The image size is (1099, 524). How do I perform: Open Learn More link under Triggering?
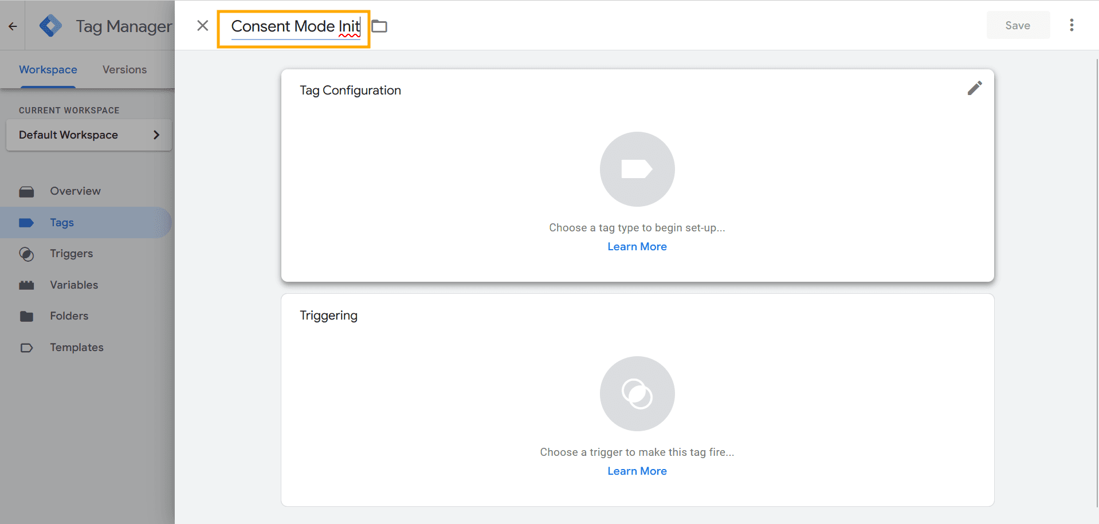click(637, 471)
